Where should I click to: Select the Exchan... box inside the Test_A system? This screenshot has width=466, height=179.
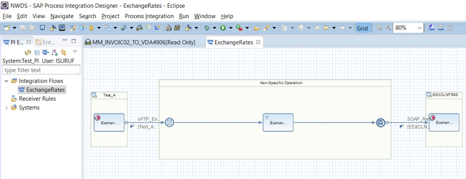[109, 122]
